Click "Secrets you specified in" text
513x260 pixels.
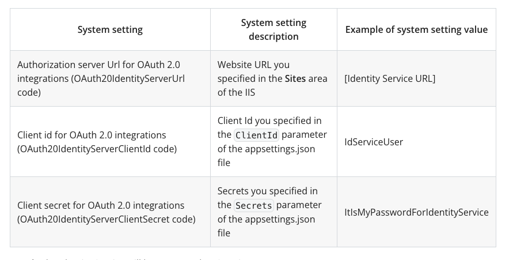coord(267,191)
